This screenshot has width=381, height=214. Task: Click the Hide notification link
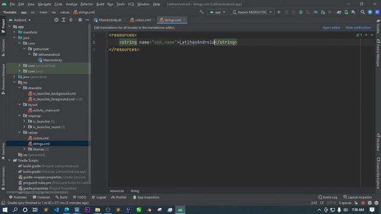point(358,28)
